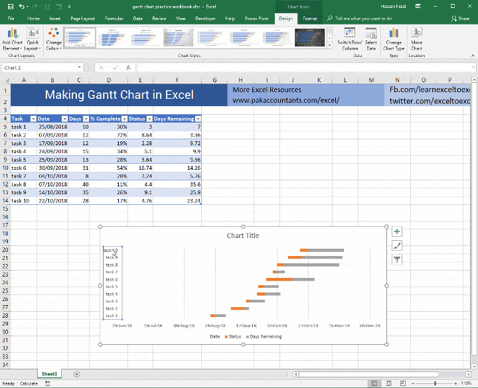Viewport: 478px width, 388px height.
Task: Click the horizontal scrollbar track
Action: [x=368, y=374]
